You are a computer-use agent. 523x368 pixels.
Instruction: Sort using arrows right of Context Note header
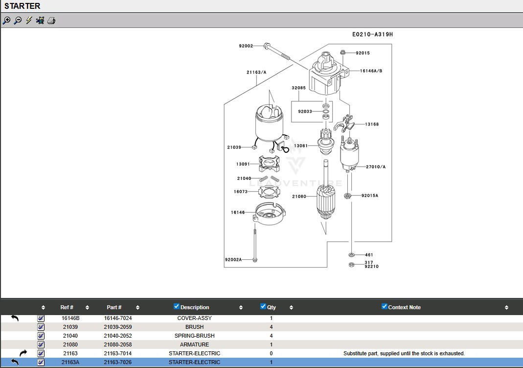point(506,308)
